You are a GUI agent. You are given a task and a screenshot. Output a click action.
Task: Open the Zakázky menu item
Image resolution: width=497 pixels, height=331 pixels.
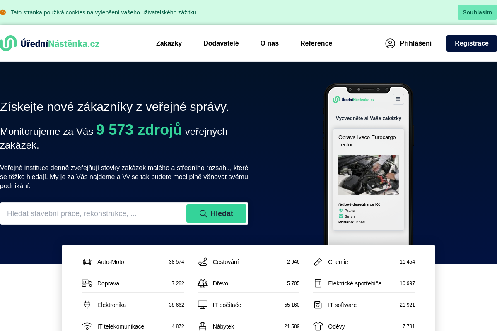(x=169, y=43)
